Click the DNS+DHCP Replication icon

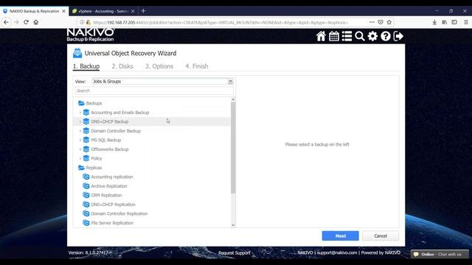(x=86, y=205)
